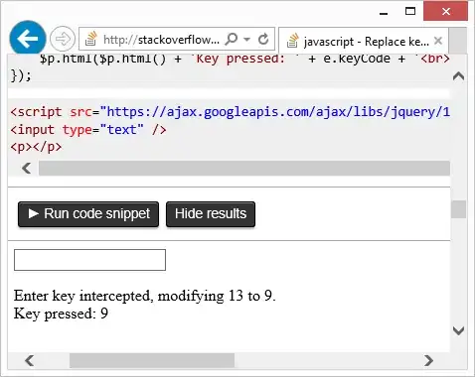Viewport: 475px width, 377px height.
Task: Run the code snippet
Action: coord(88,214)
